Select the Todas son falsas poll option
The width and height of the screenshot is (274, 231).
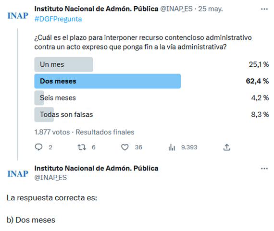coord(66,115)
